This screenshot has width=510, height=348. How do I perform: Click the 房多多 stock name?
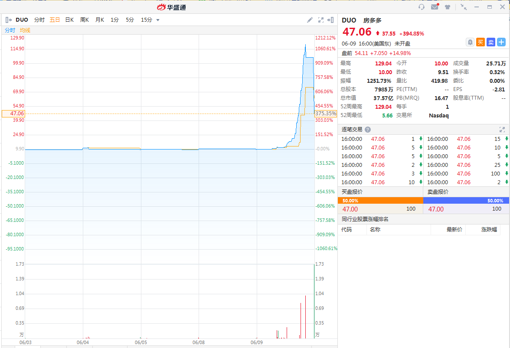click(373, 20)
